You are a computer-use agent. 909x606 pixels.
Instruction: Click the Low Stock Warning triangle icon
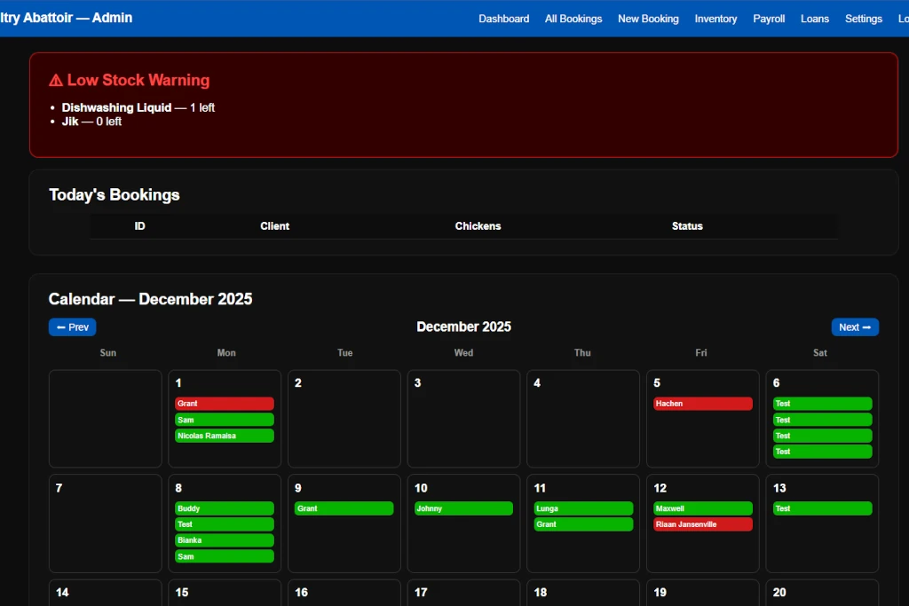56,81
